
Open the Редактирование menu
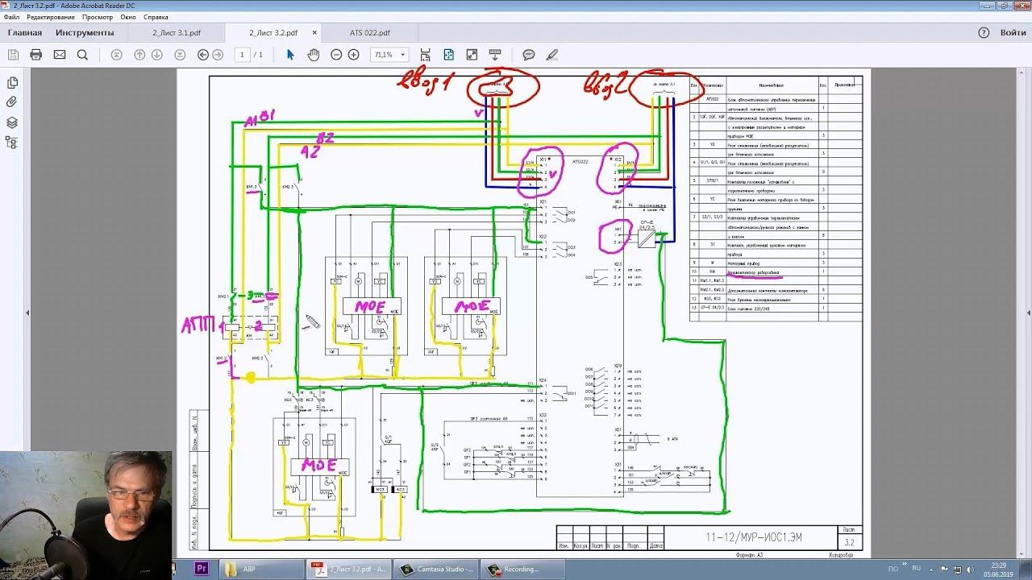click(50, 17)
